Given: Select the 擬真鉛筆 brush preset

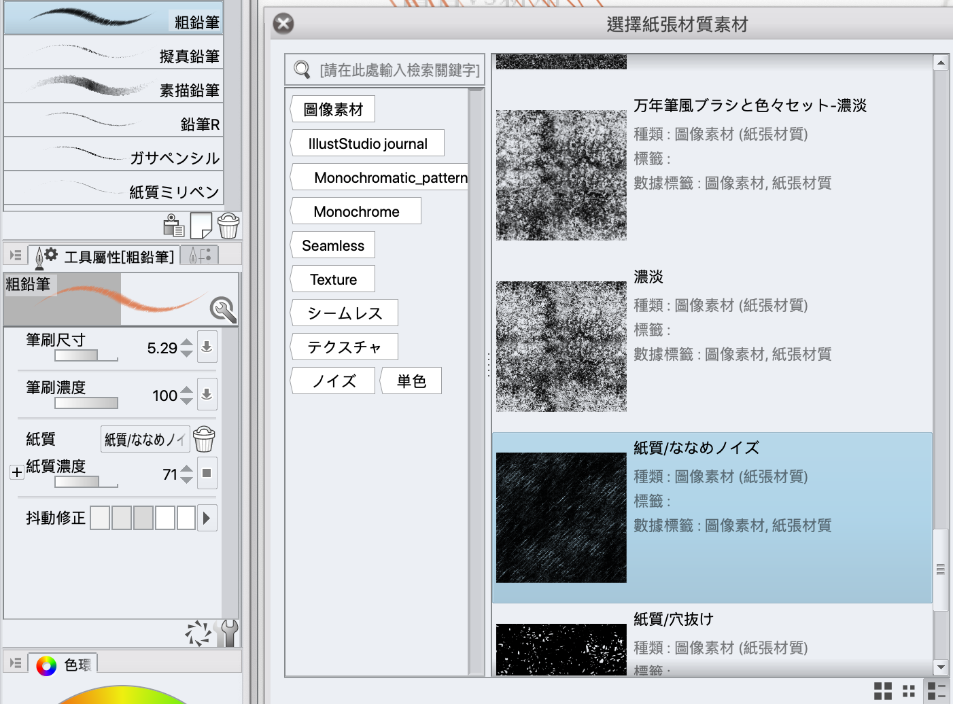Looking at the screenshot, I should (x=114, y=52).
